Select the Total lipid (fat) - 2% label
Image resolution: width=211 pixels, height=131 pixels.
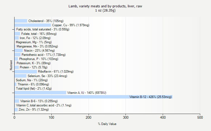[x=34, y=89]
